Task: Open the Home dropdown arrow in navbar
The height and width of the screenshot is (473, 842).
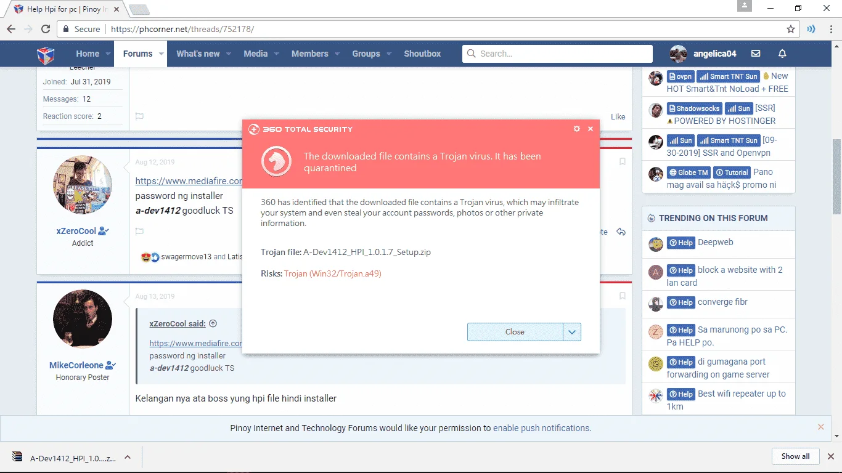Action: (108, 54)
